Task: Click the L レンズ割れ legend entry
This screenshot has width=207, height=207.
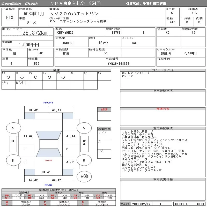Action: tap(97, 204)
